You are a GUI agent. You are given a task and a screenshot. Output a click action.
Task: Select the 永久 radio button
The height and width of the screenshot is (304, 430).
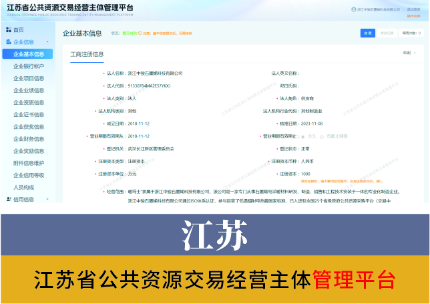coord(303,136)
